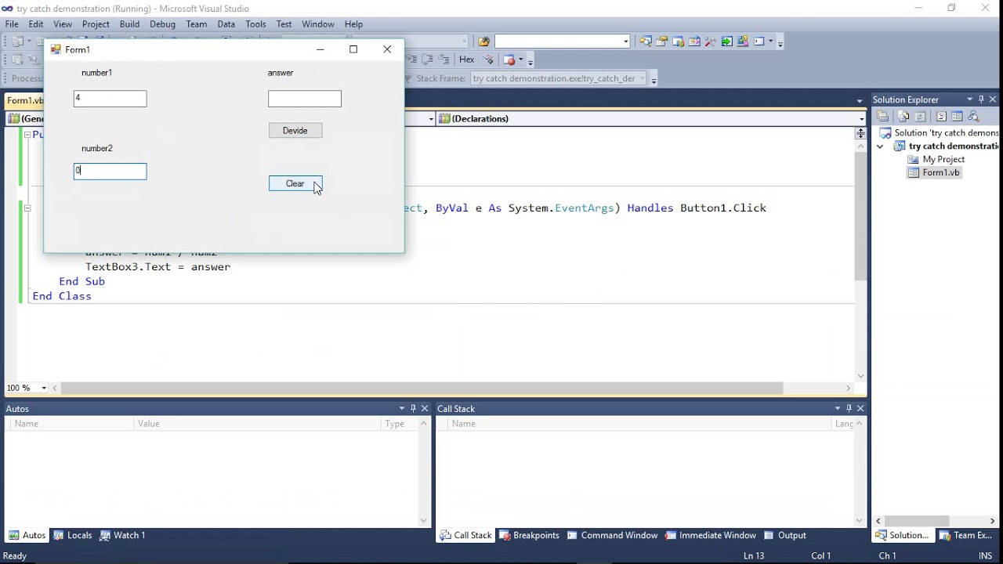Pin toggle for Solution Explorer panel

981,99
